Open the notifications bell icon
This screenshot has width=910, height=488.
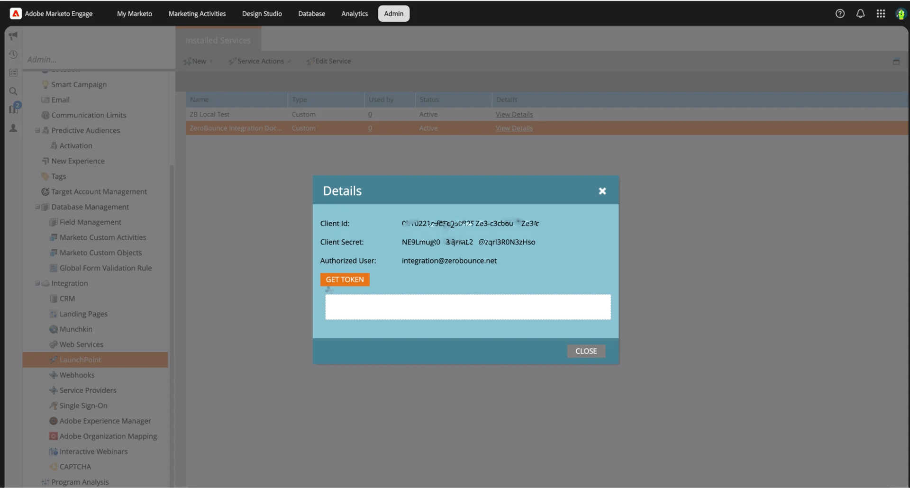point(860,14)
